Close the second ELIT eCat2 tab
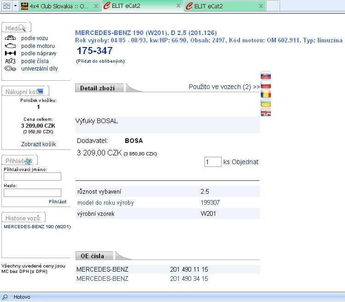Viewport: 345px width, 302px height. tap(261, 6)
